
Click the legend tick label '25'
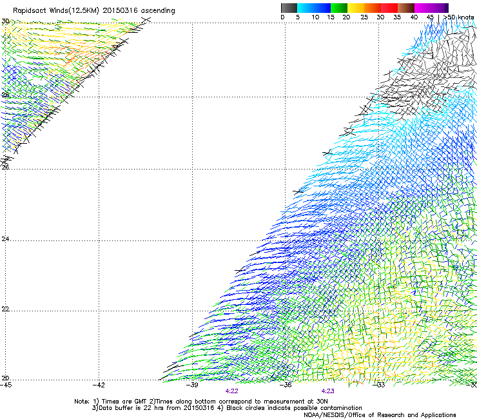(x=364, y=17)
